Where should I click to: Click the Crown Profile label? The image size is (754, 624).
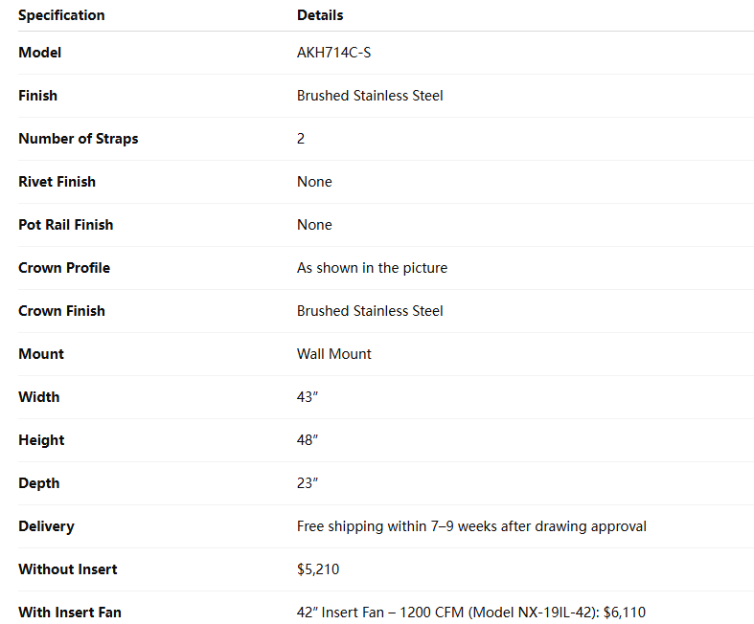pos(64,268)
